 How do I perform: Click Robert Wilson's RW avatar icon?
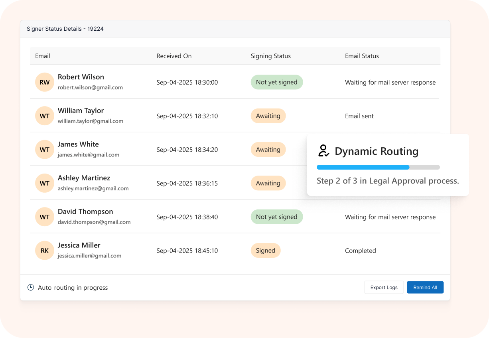(45, 82)
